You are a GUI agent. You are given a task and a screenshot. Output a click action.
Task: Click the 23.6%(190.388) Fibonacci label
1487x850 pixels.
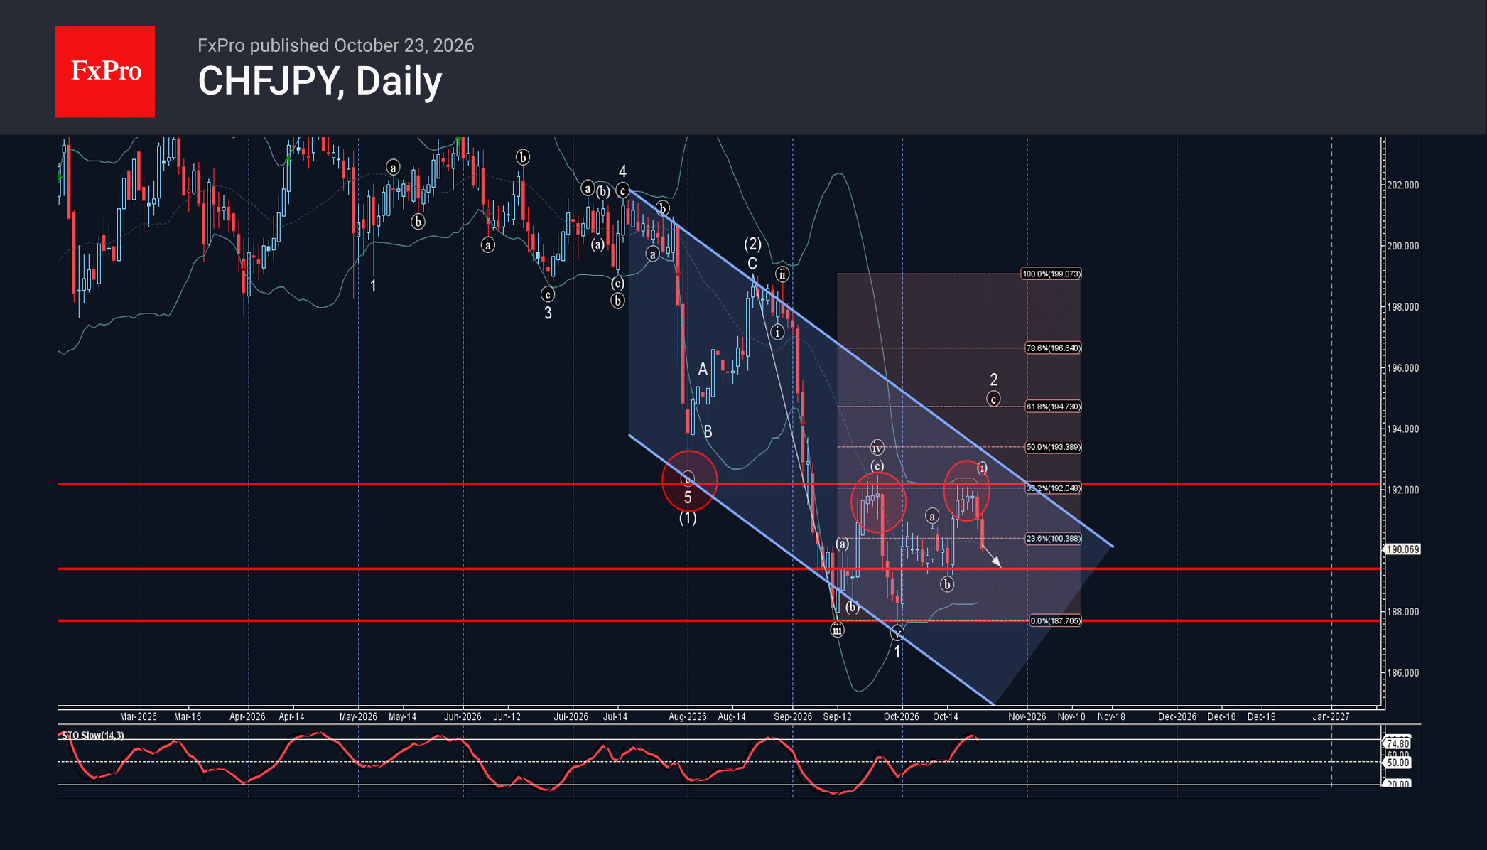coord(1053,539)
